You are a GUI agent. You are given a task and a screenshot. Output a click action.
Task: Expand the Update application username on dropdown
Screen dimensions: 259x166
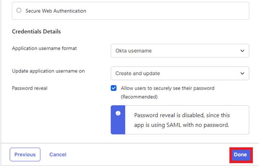click(180, 73)
